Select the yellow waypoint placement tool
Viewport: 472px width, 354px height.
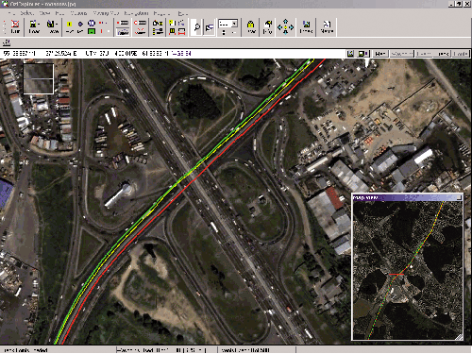(70, 24)
